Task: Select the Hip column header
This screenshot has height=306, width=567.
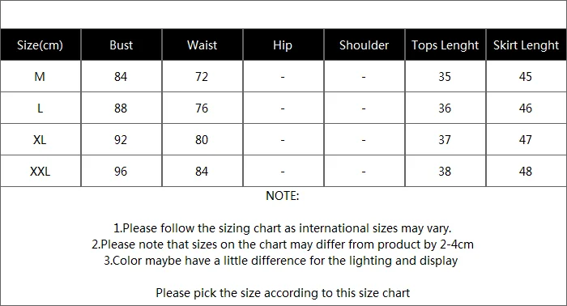Action: click(283, 45)
